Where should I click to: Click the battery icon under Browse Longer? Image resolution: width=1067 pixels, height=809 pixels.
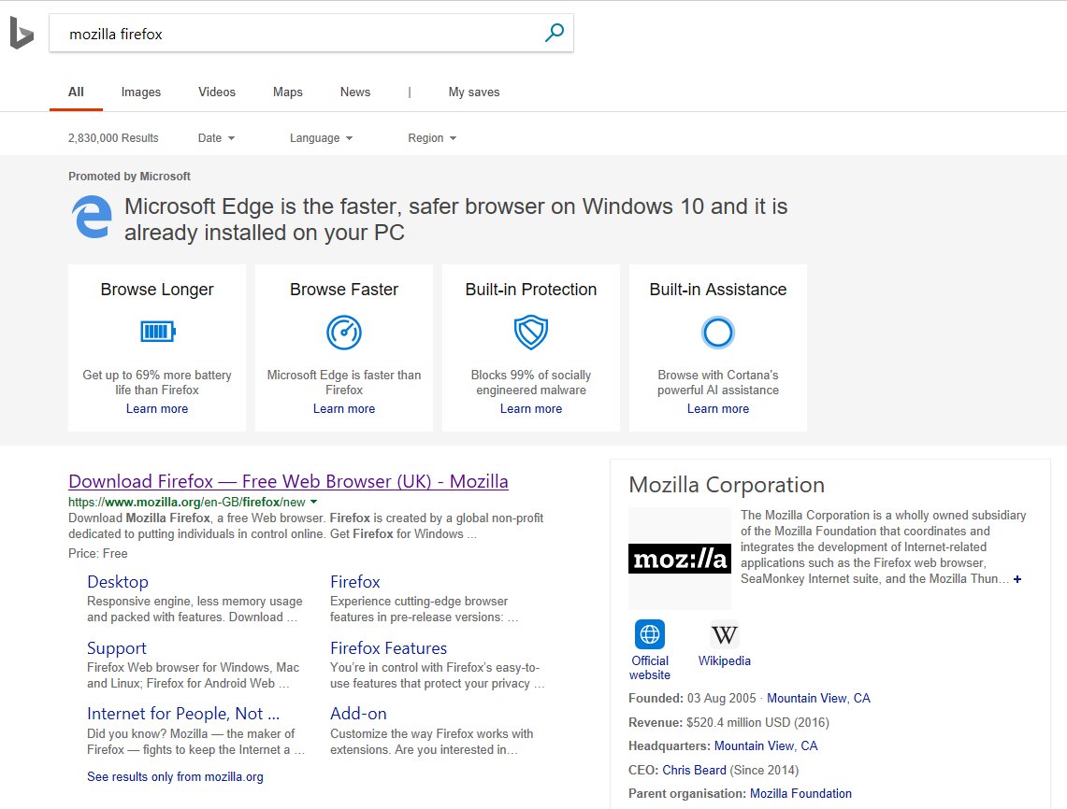(157, 332)
